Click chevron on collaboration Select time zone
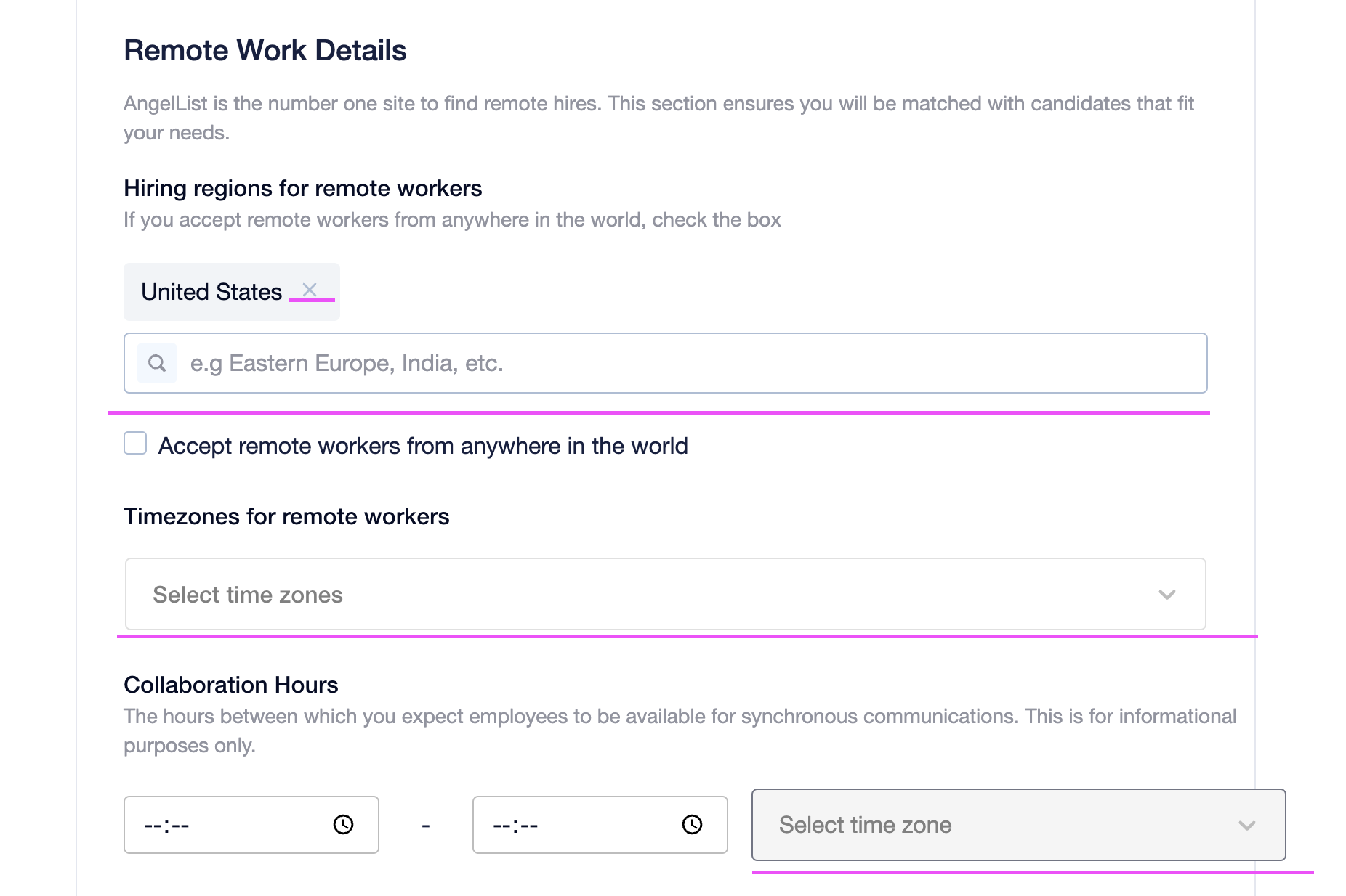Viewport: 1346px width, 896px height. [x=1247, y=826]
